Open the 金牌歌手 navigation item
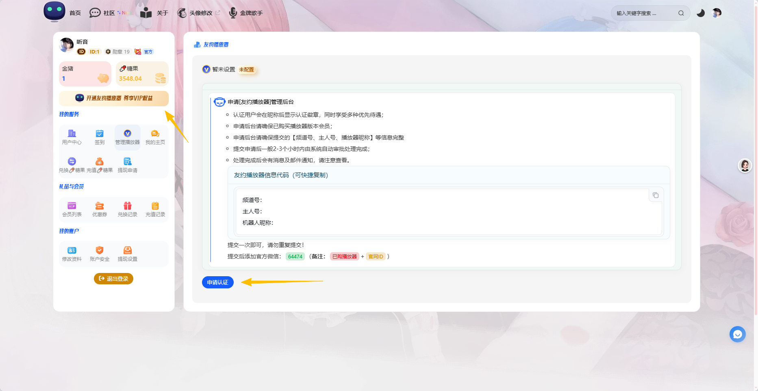The image size is (758, 391). point(251,13)
